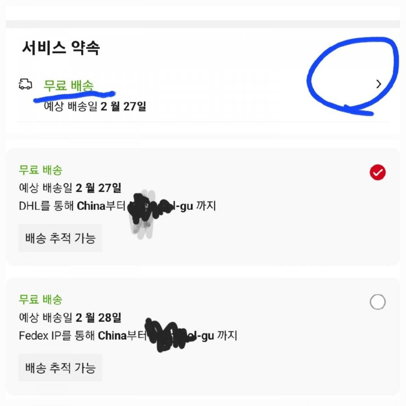Click the red checkmark icon on DHL option
The image size is (406, 406).
pos(377,171)
